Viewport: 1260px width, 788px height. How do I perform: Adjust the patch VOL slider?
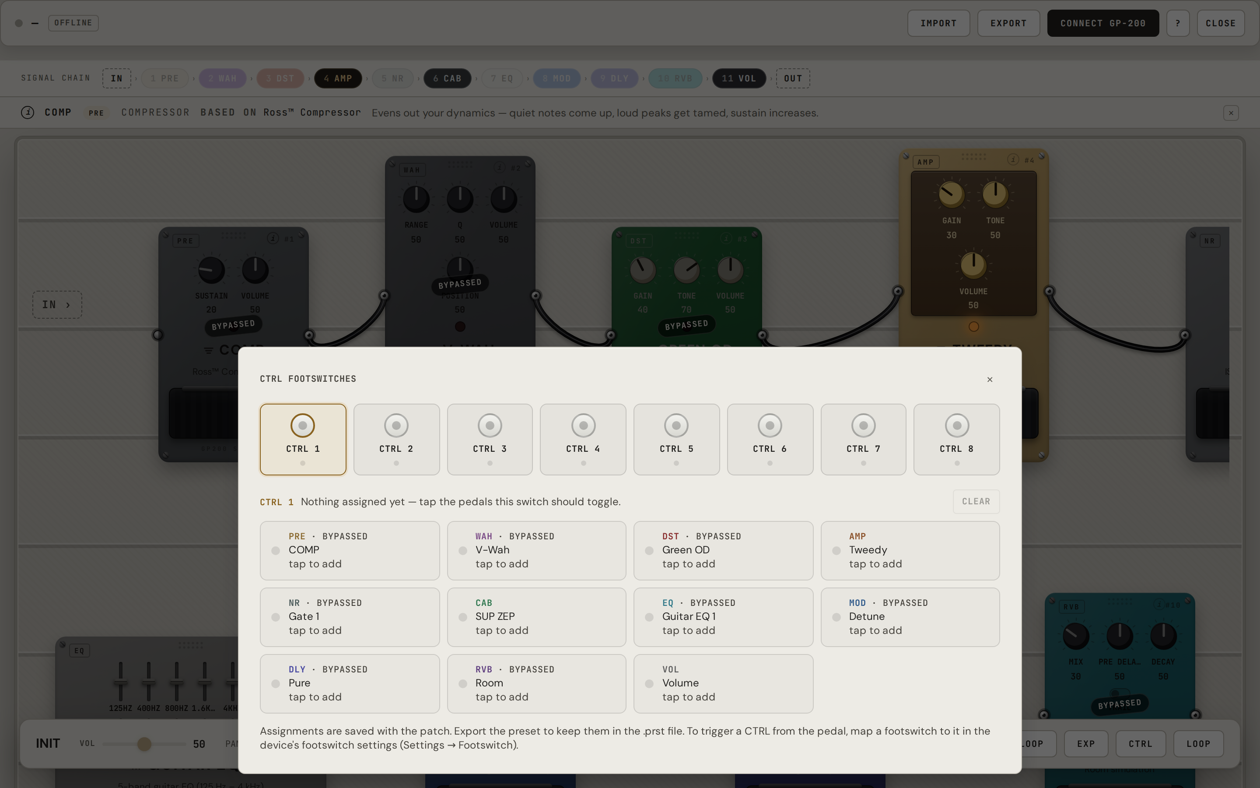coord(144,744)
